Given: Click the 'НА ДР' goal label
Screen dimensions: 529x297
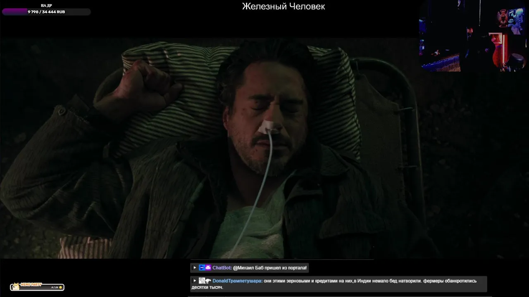Looking at the screenshot, I should (46, 6).
